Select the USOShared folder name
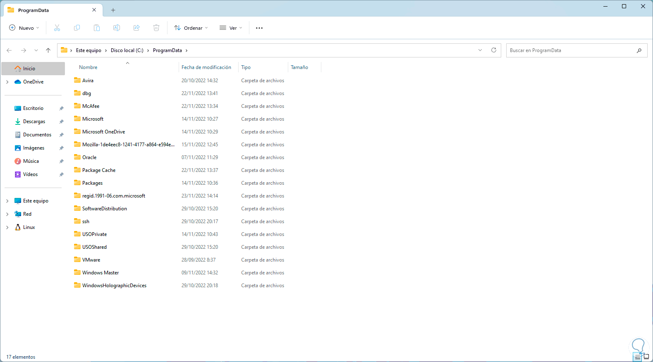Screen dimensions: 653x362 [94, 247]
